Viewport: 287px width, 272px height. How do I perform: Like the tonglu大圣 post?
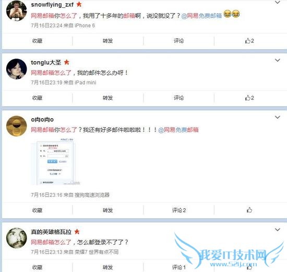(249, 98)
